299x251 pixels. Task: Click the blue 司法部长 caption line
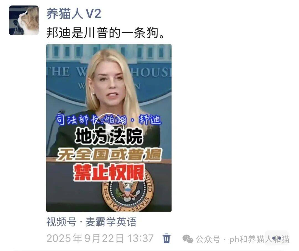click(x=108, y=120)
